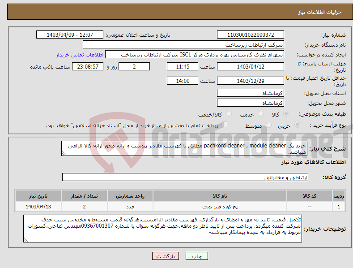Click the buyer name field شرکت ارتباطات زیرساخت
Viewport: 353px width, 268px height.
click(183, 45)
